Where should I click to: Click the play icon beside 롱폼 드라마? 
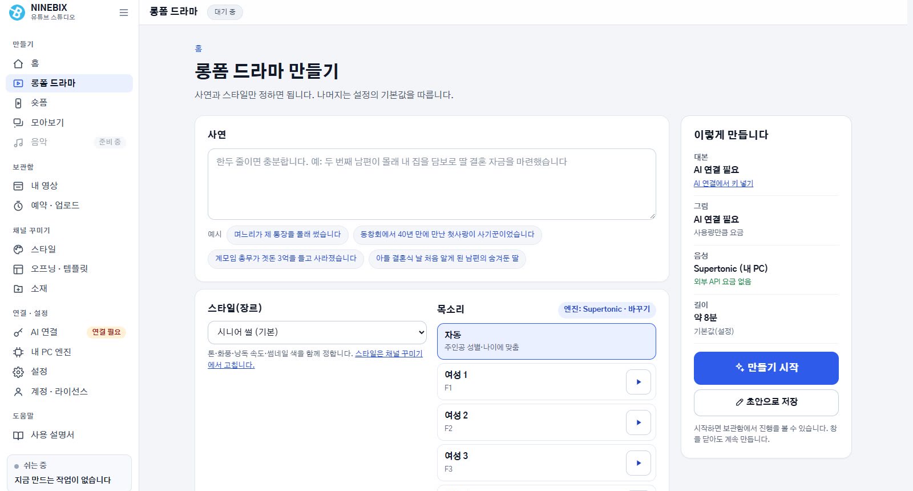18,83
